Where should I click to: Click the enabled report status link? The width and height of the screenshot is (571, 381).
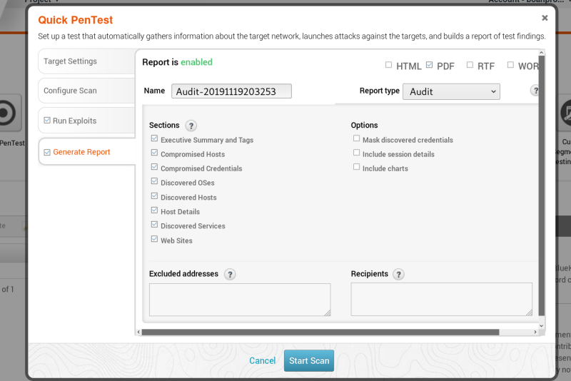pos(197,62)
